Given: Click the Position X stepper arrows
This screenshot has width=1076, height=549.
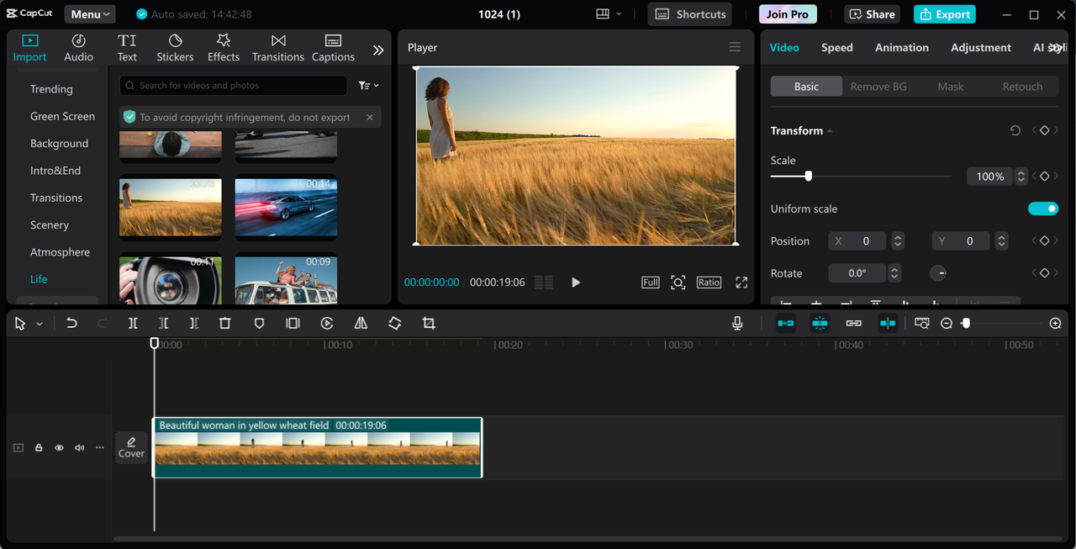Looking at the screenshot, I should point(898,241).
